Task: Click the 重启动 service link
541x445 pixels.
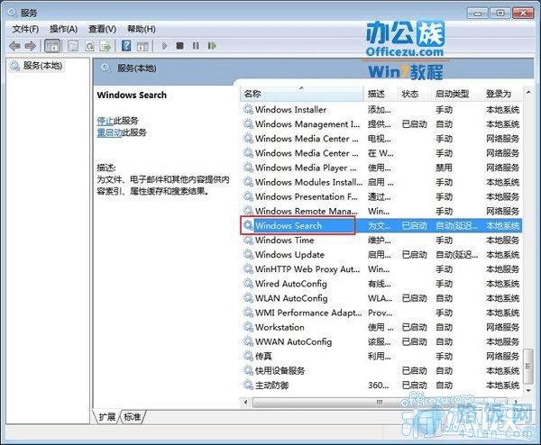Action: click(x=110, y=132)
